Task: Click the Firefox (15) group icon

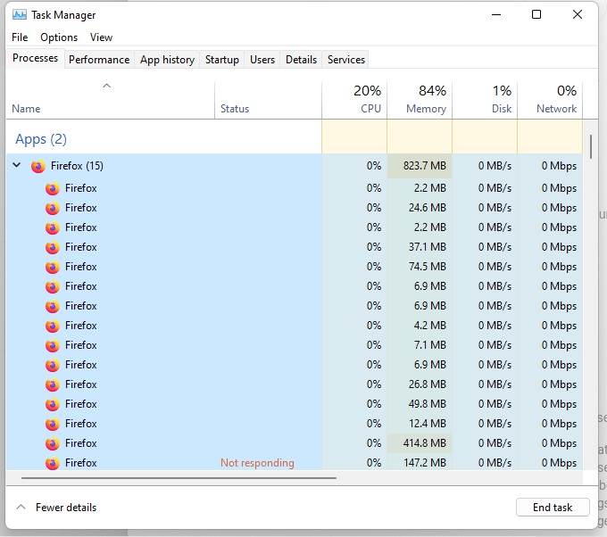Action: point(37,166)
